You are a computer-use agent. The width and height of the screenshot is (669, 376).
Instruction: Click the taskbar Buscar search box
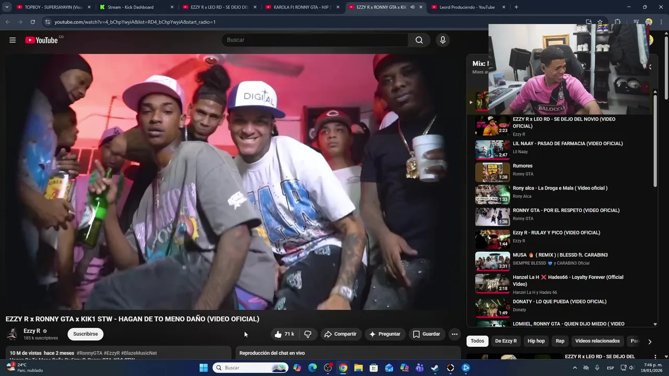coord(251,368)
